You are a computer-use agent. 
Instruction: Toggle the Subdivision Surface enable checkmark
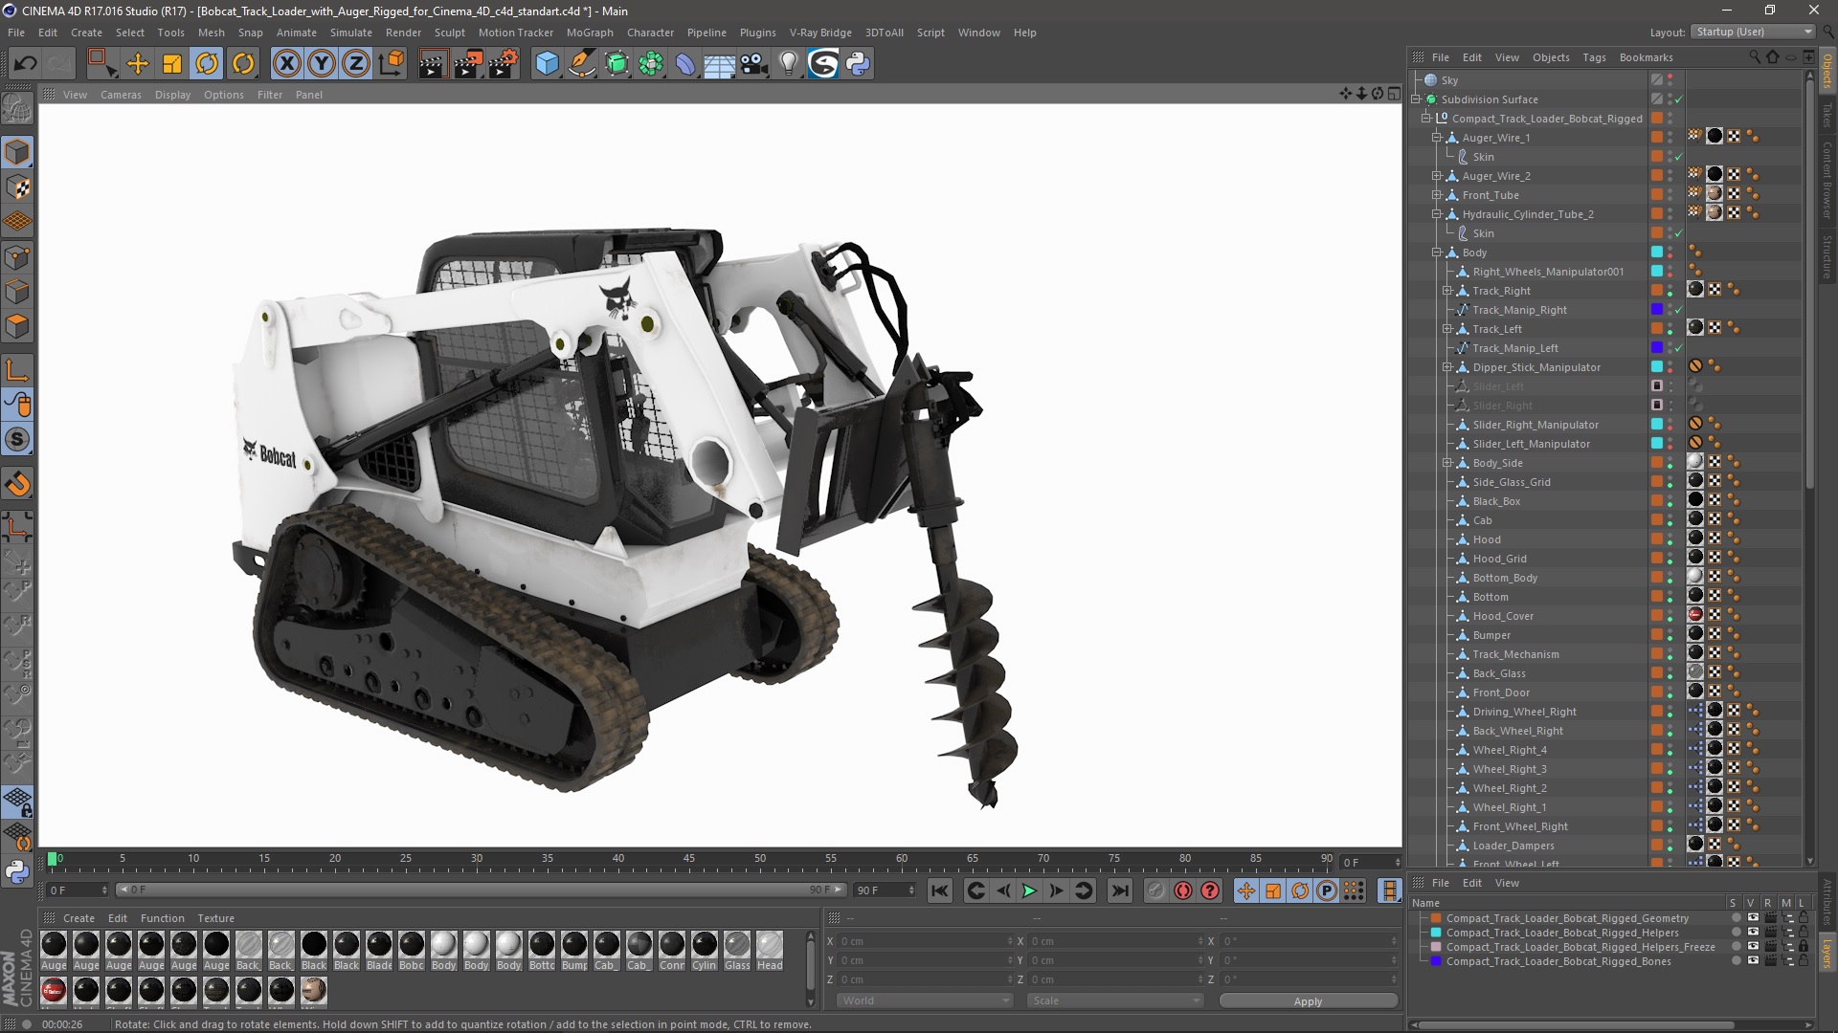click(1678, 99)
